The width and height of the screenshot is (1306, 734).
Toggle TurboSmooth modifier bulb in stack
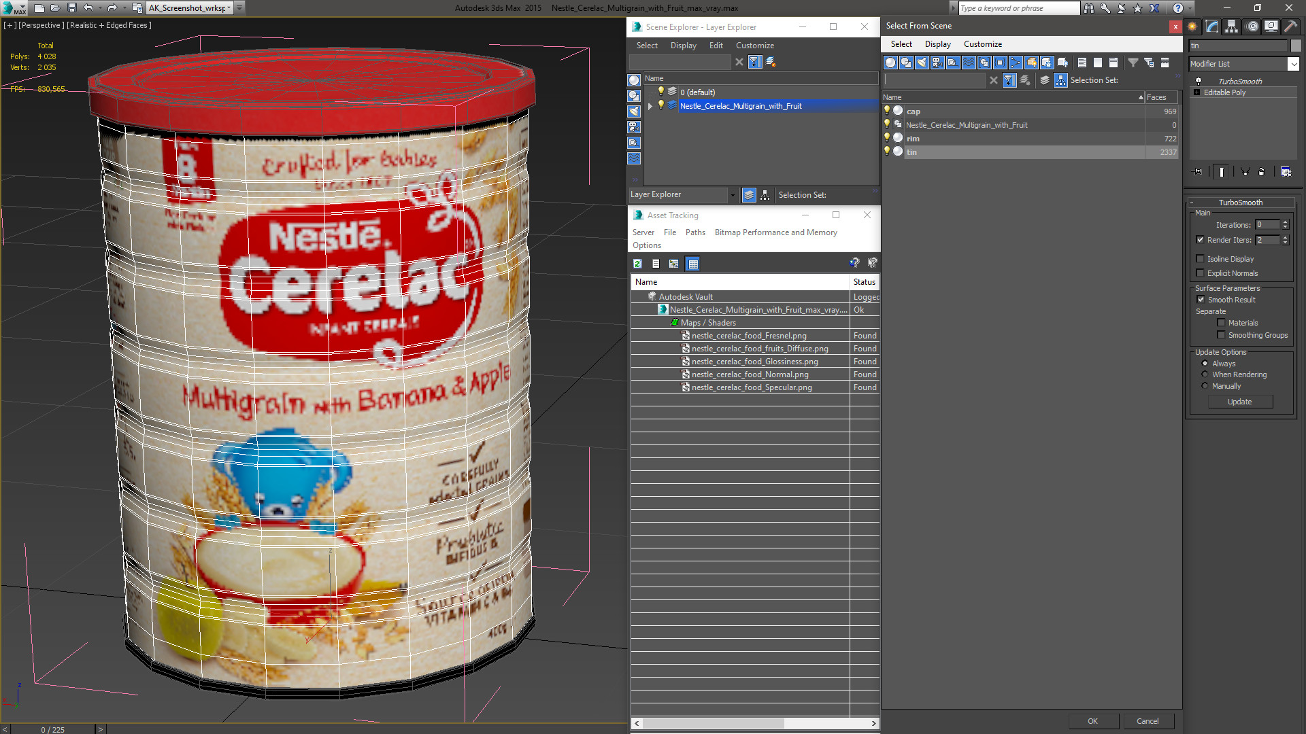(x=1199, y=81)
